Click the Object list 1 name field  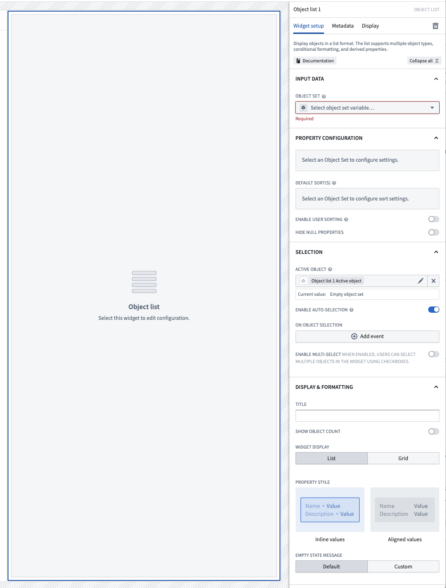click(x=307, y=9)
